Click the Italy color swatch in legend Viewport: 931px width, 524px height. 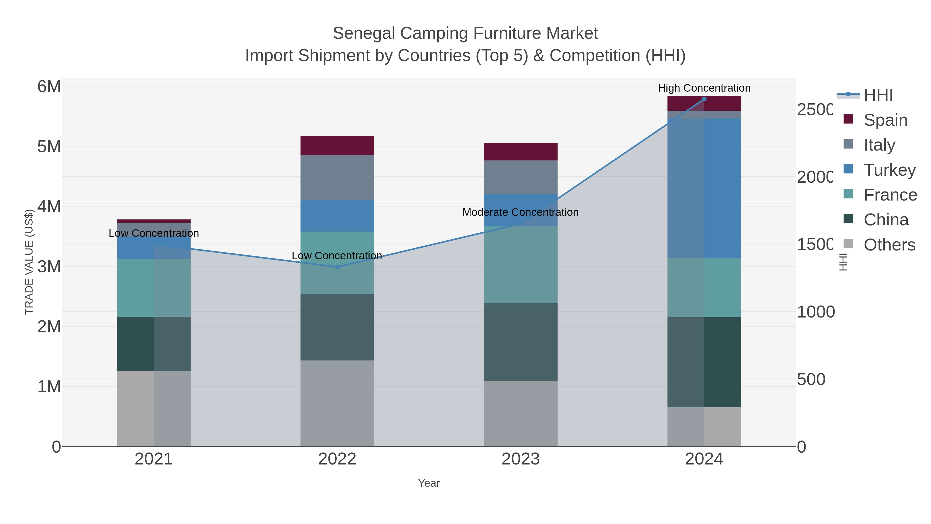[848, 144]
